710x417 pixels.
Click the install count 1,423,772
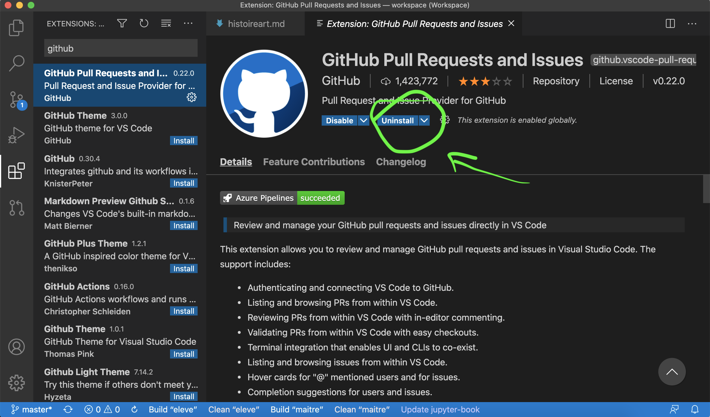(409, 81)
